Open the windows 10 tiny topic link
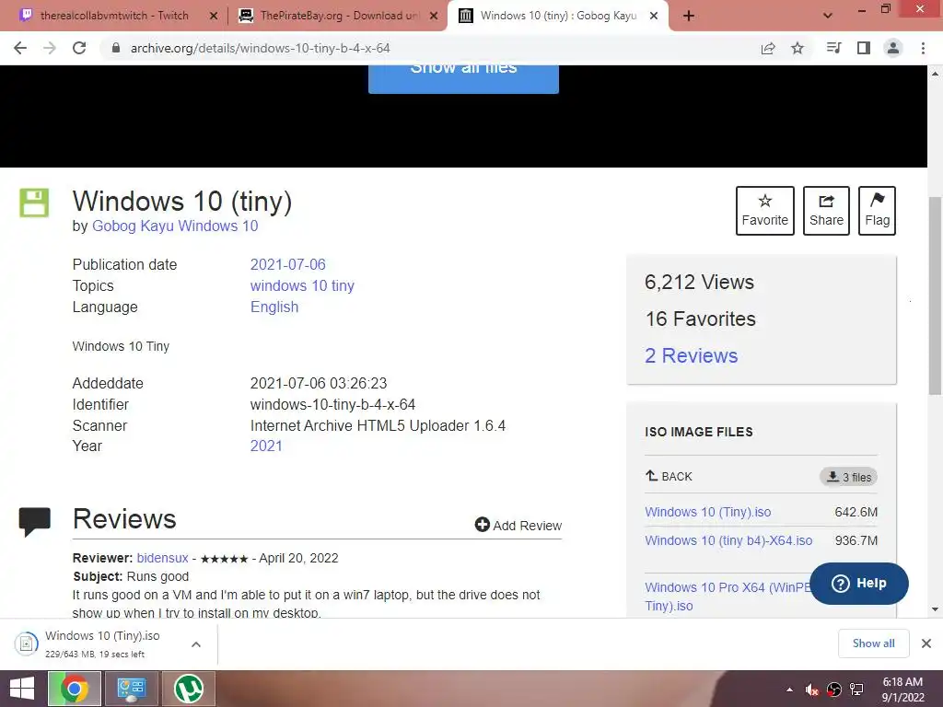The image size is (943, 707). [302, 285]
